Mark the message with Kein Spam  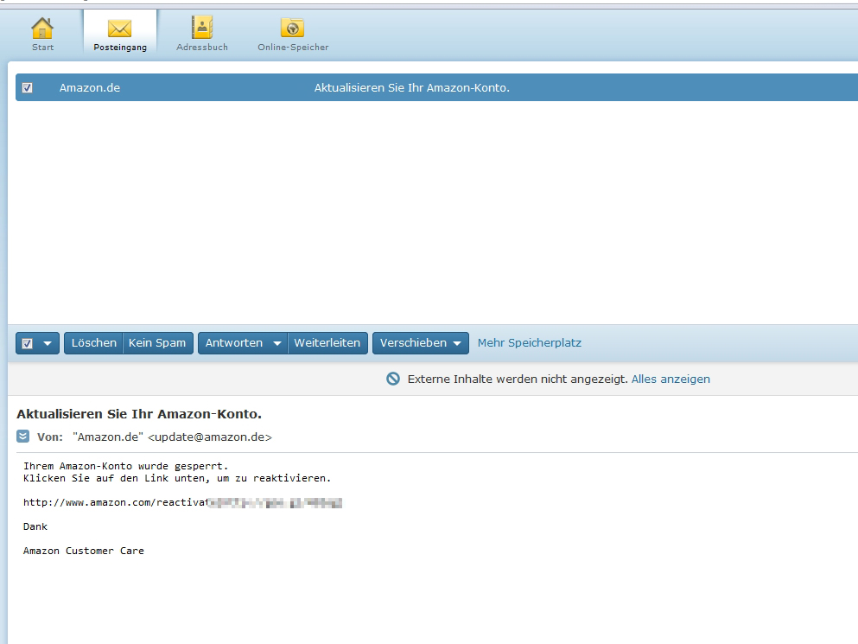pyautogui.click(x=157, y=343)
